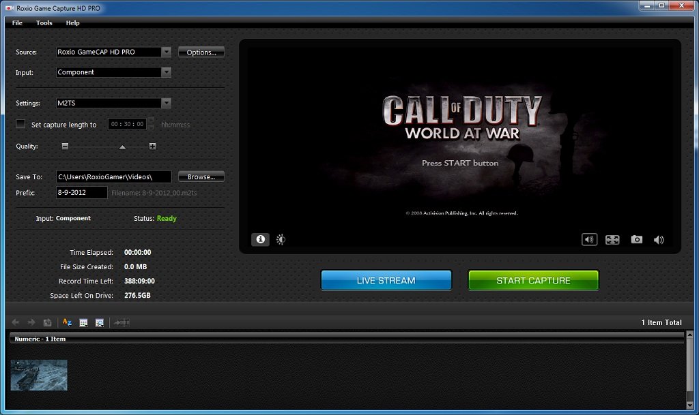Screen dimensions: 699x415
Task: Decrease quality with the minus button
Action: (x=65, y=147)
